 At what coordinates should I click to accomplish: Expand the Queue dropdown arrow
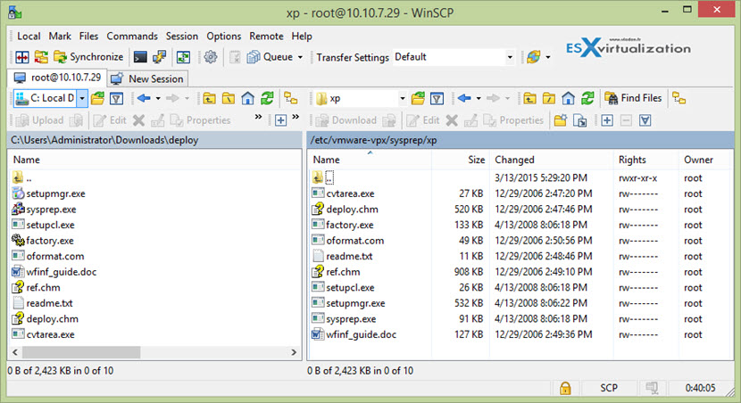300,57
